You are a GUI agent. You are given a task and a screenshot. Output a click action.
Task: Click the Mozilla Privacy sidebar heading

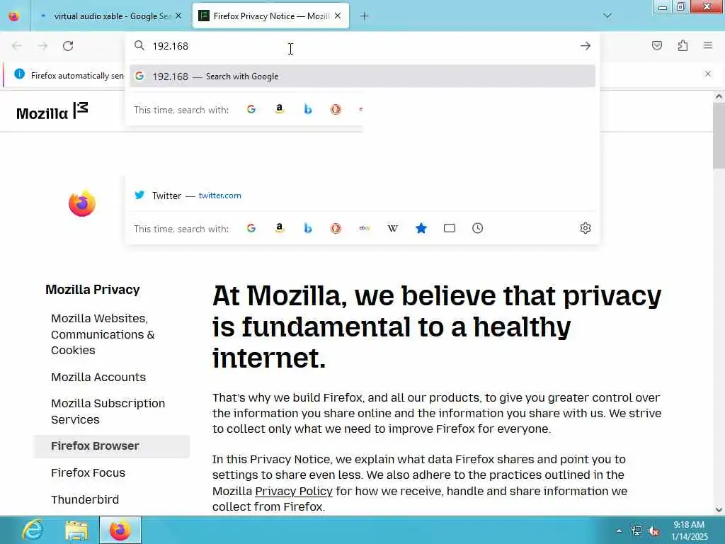[x=93, y=290]
